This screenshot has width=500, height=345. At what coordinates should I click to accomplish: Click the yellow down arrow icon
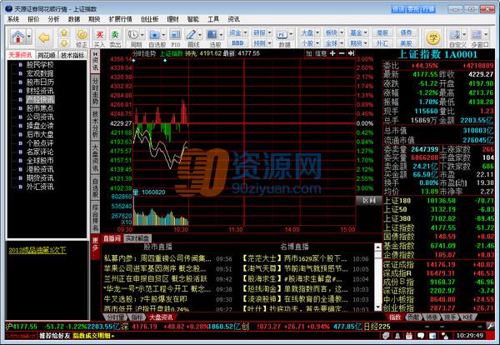pos(64,43)
